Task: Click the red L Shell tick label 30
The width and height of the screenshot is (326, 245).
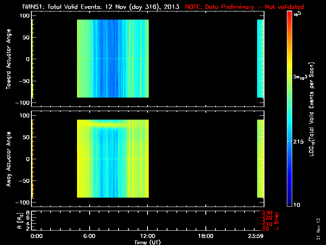Action: [x=269, y=213]
